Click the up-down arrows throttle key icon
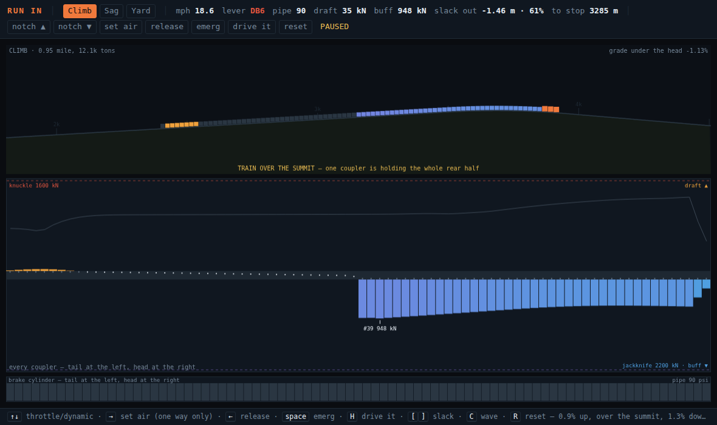 (x=15, y=416)
